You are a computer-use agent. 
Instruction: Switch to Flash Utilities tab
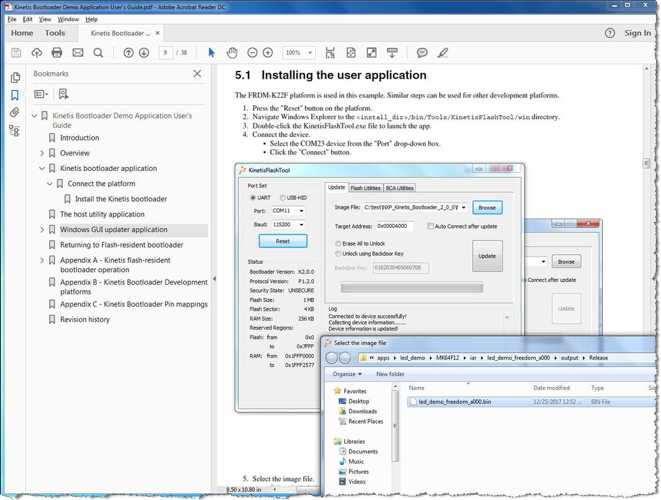366,188
